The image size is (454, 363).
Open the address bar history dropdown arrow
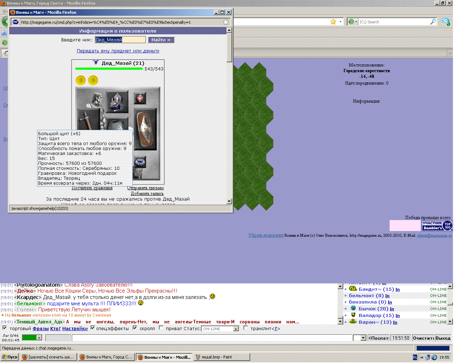click(341, 22)
